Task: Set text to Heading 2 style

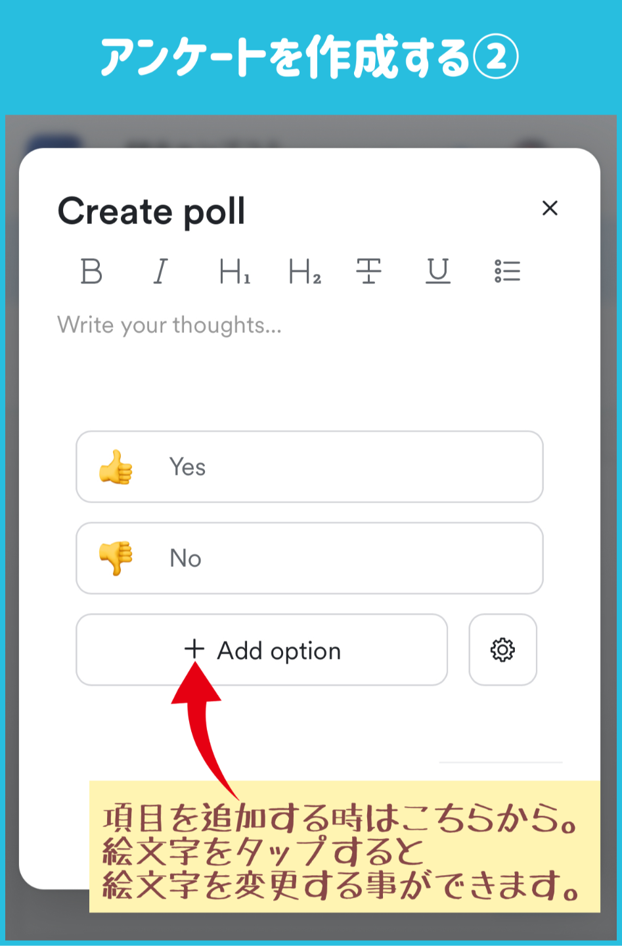Action: [305, 271]
